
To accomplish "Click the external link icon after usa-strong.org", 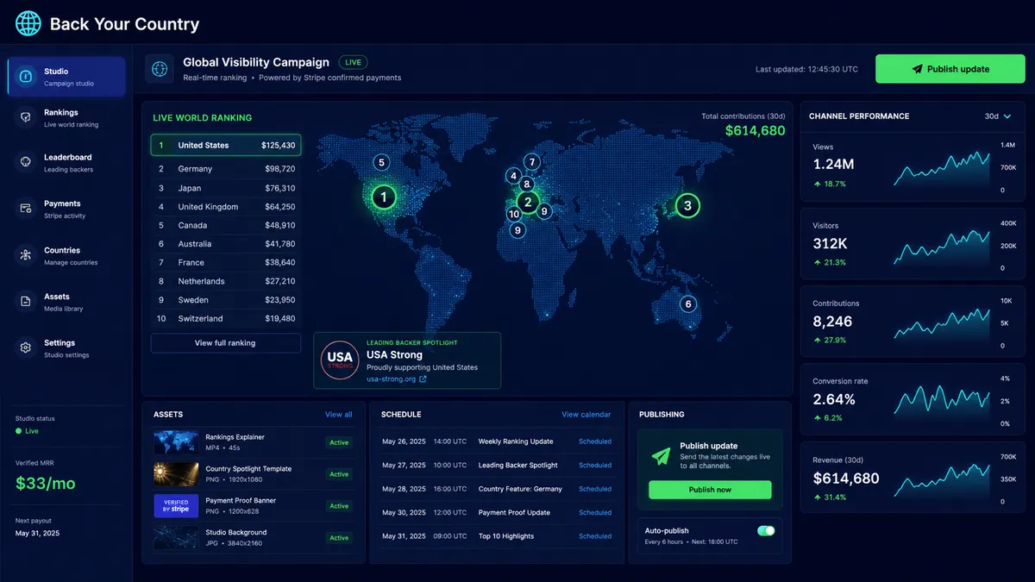I will pos(423,379).
